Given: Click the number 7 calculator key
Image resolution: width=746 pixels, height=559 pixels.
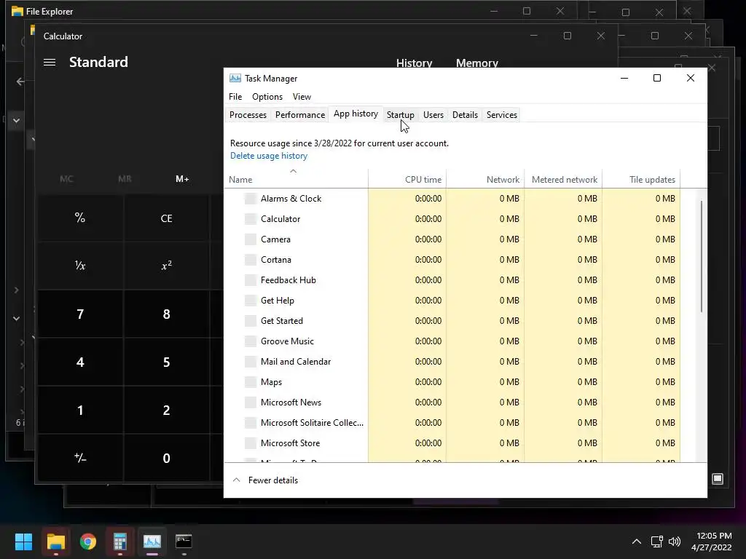Looking at the screenshot, I should 80,314.
